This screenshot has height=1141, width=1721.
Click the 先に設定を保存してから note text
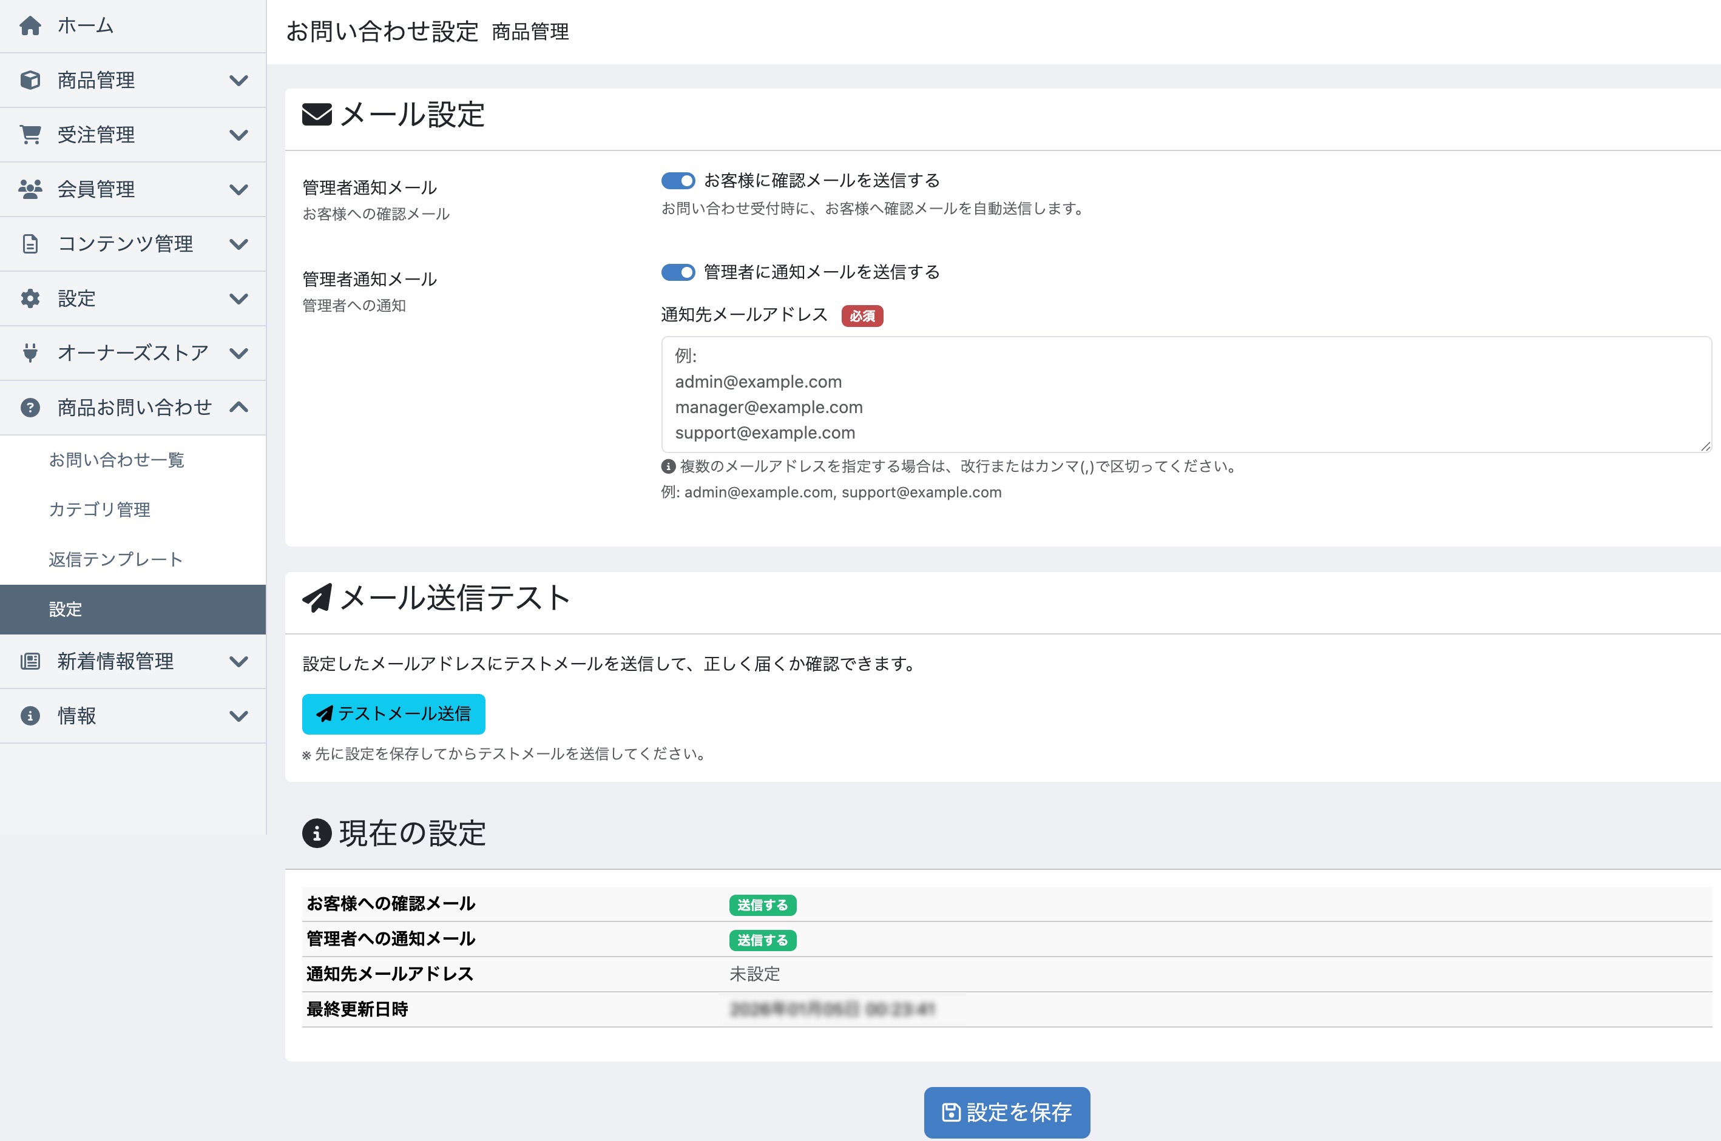[x=503, y=754]
